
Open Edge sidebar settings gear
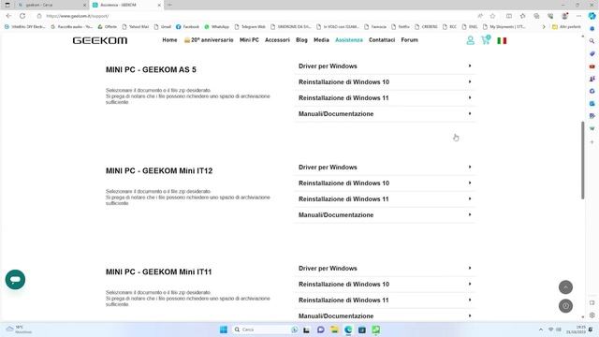click(x=592, y=315)
